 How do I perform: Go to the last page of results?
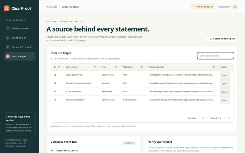click(x=229, y=118)
